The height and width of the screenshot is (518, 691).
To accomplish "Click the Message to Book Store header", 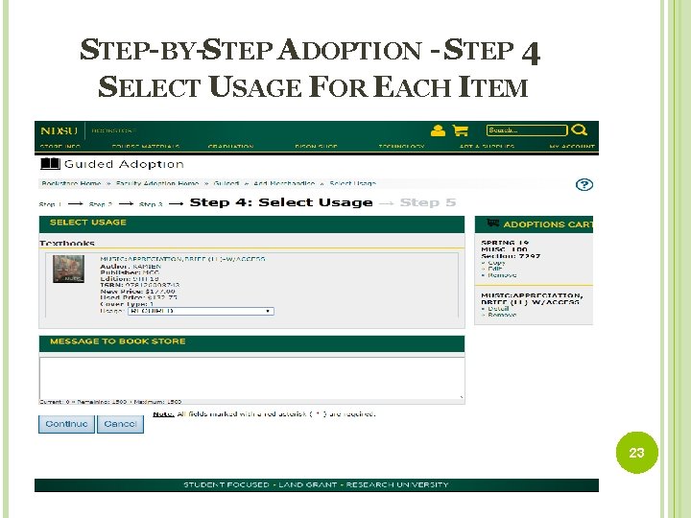I will click(251, 343).
